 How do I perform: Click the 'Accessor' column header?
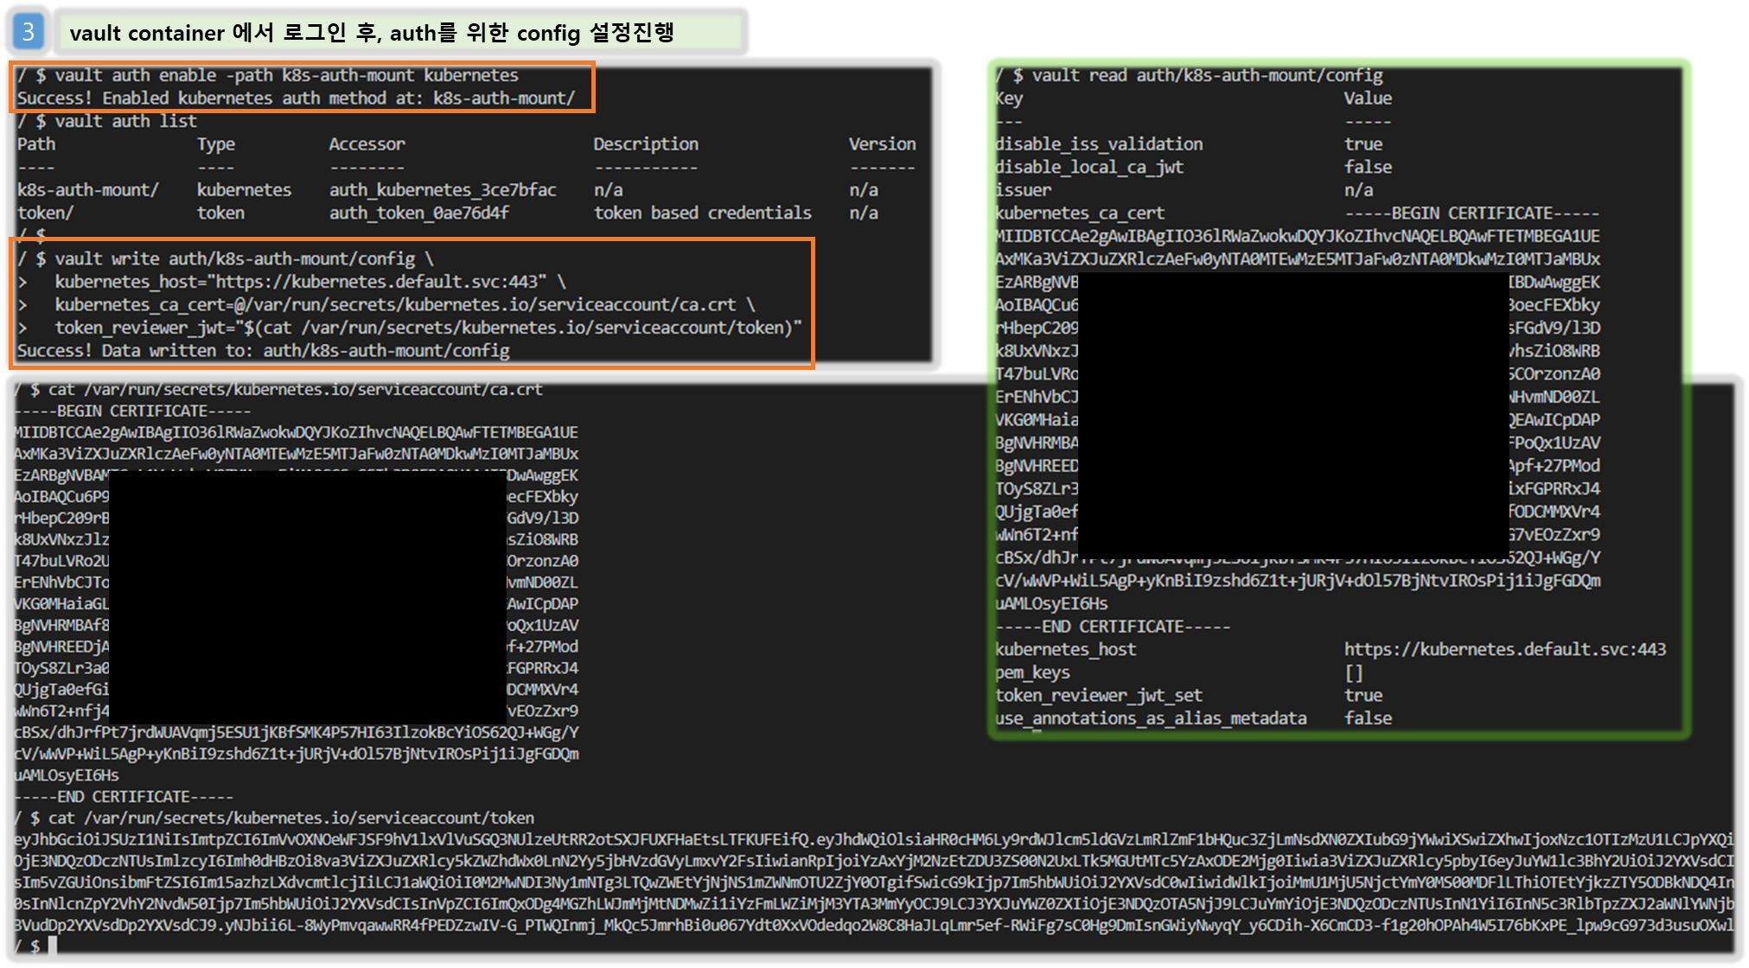coord(367,144)
